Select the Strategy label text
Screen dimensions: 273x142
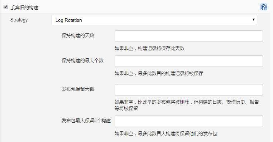(19, 20)
